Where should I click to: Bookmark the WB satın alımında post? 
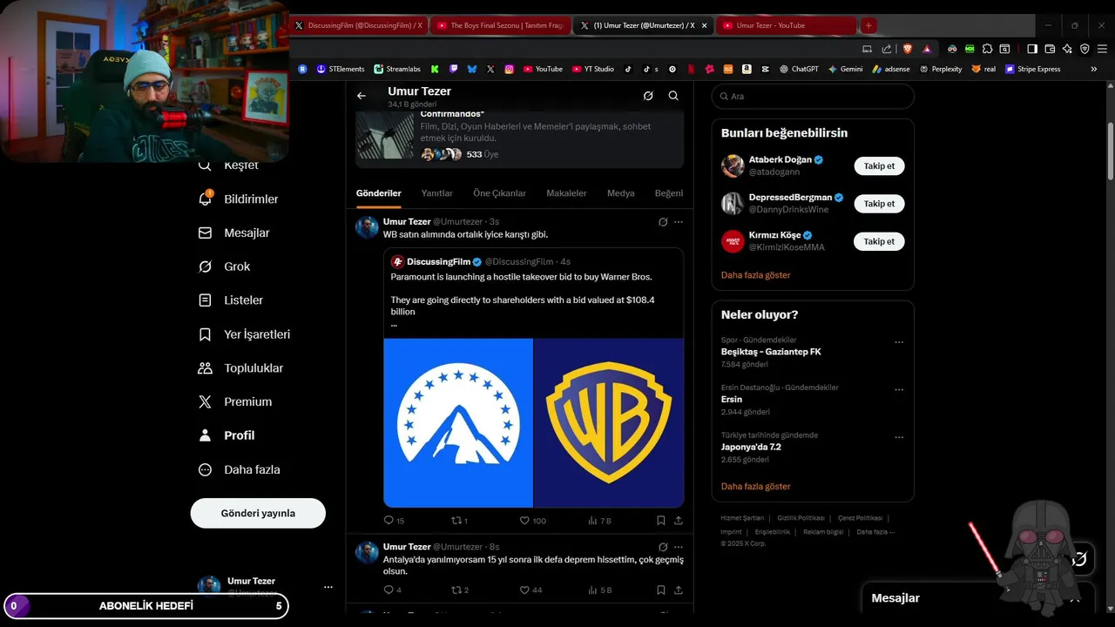(x=661, y=521)
